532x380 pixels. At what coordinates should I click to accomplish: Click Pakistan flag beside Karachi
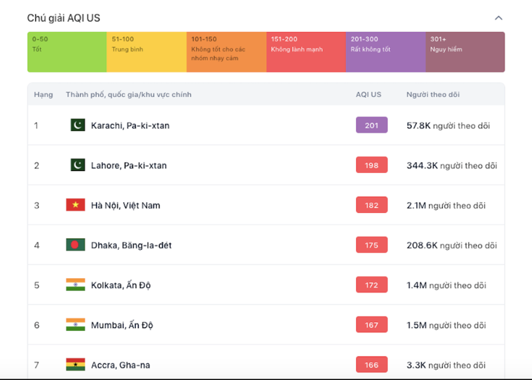[77, 125]
